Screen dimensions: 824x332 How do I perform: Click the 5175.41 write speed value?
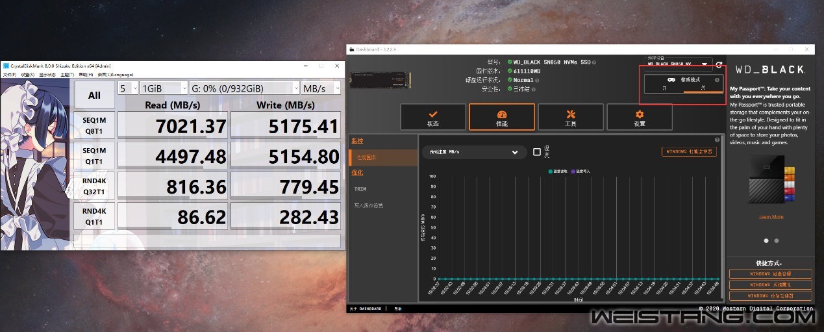tap(286, 126)
